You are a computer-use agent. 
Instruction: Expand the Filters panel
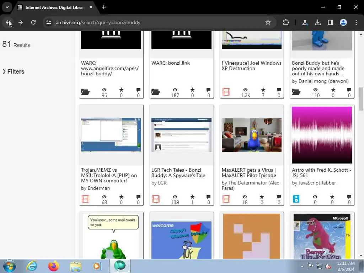click(14, 71)
